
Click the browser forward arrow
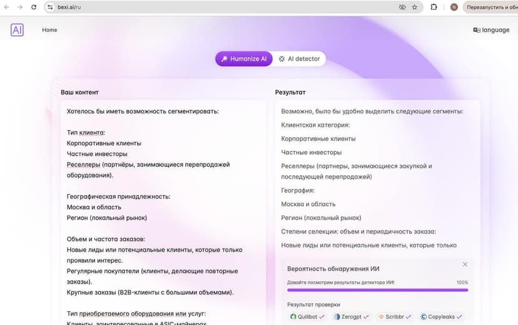pyautogui.click(x=20, y=7)
